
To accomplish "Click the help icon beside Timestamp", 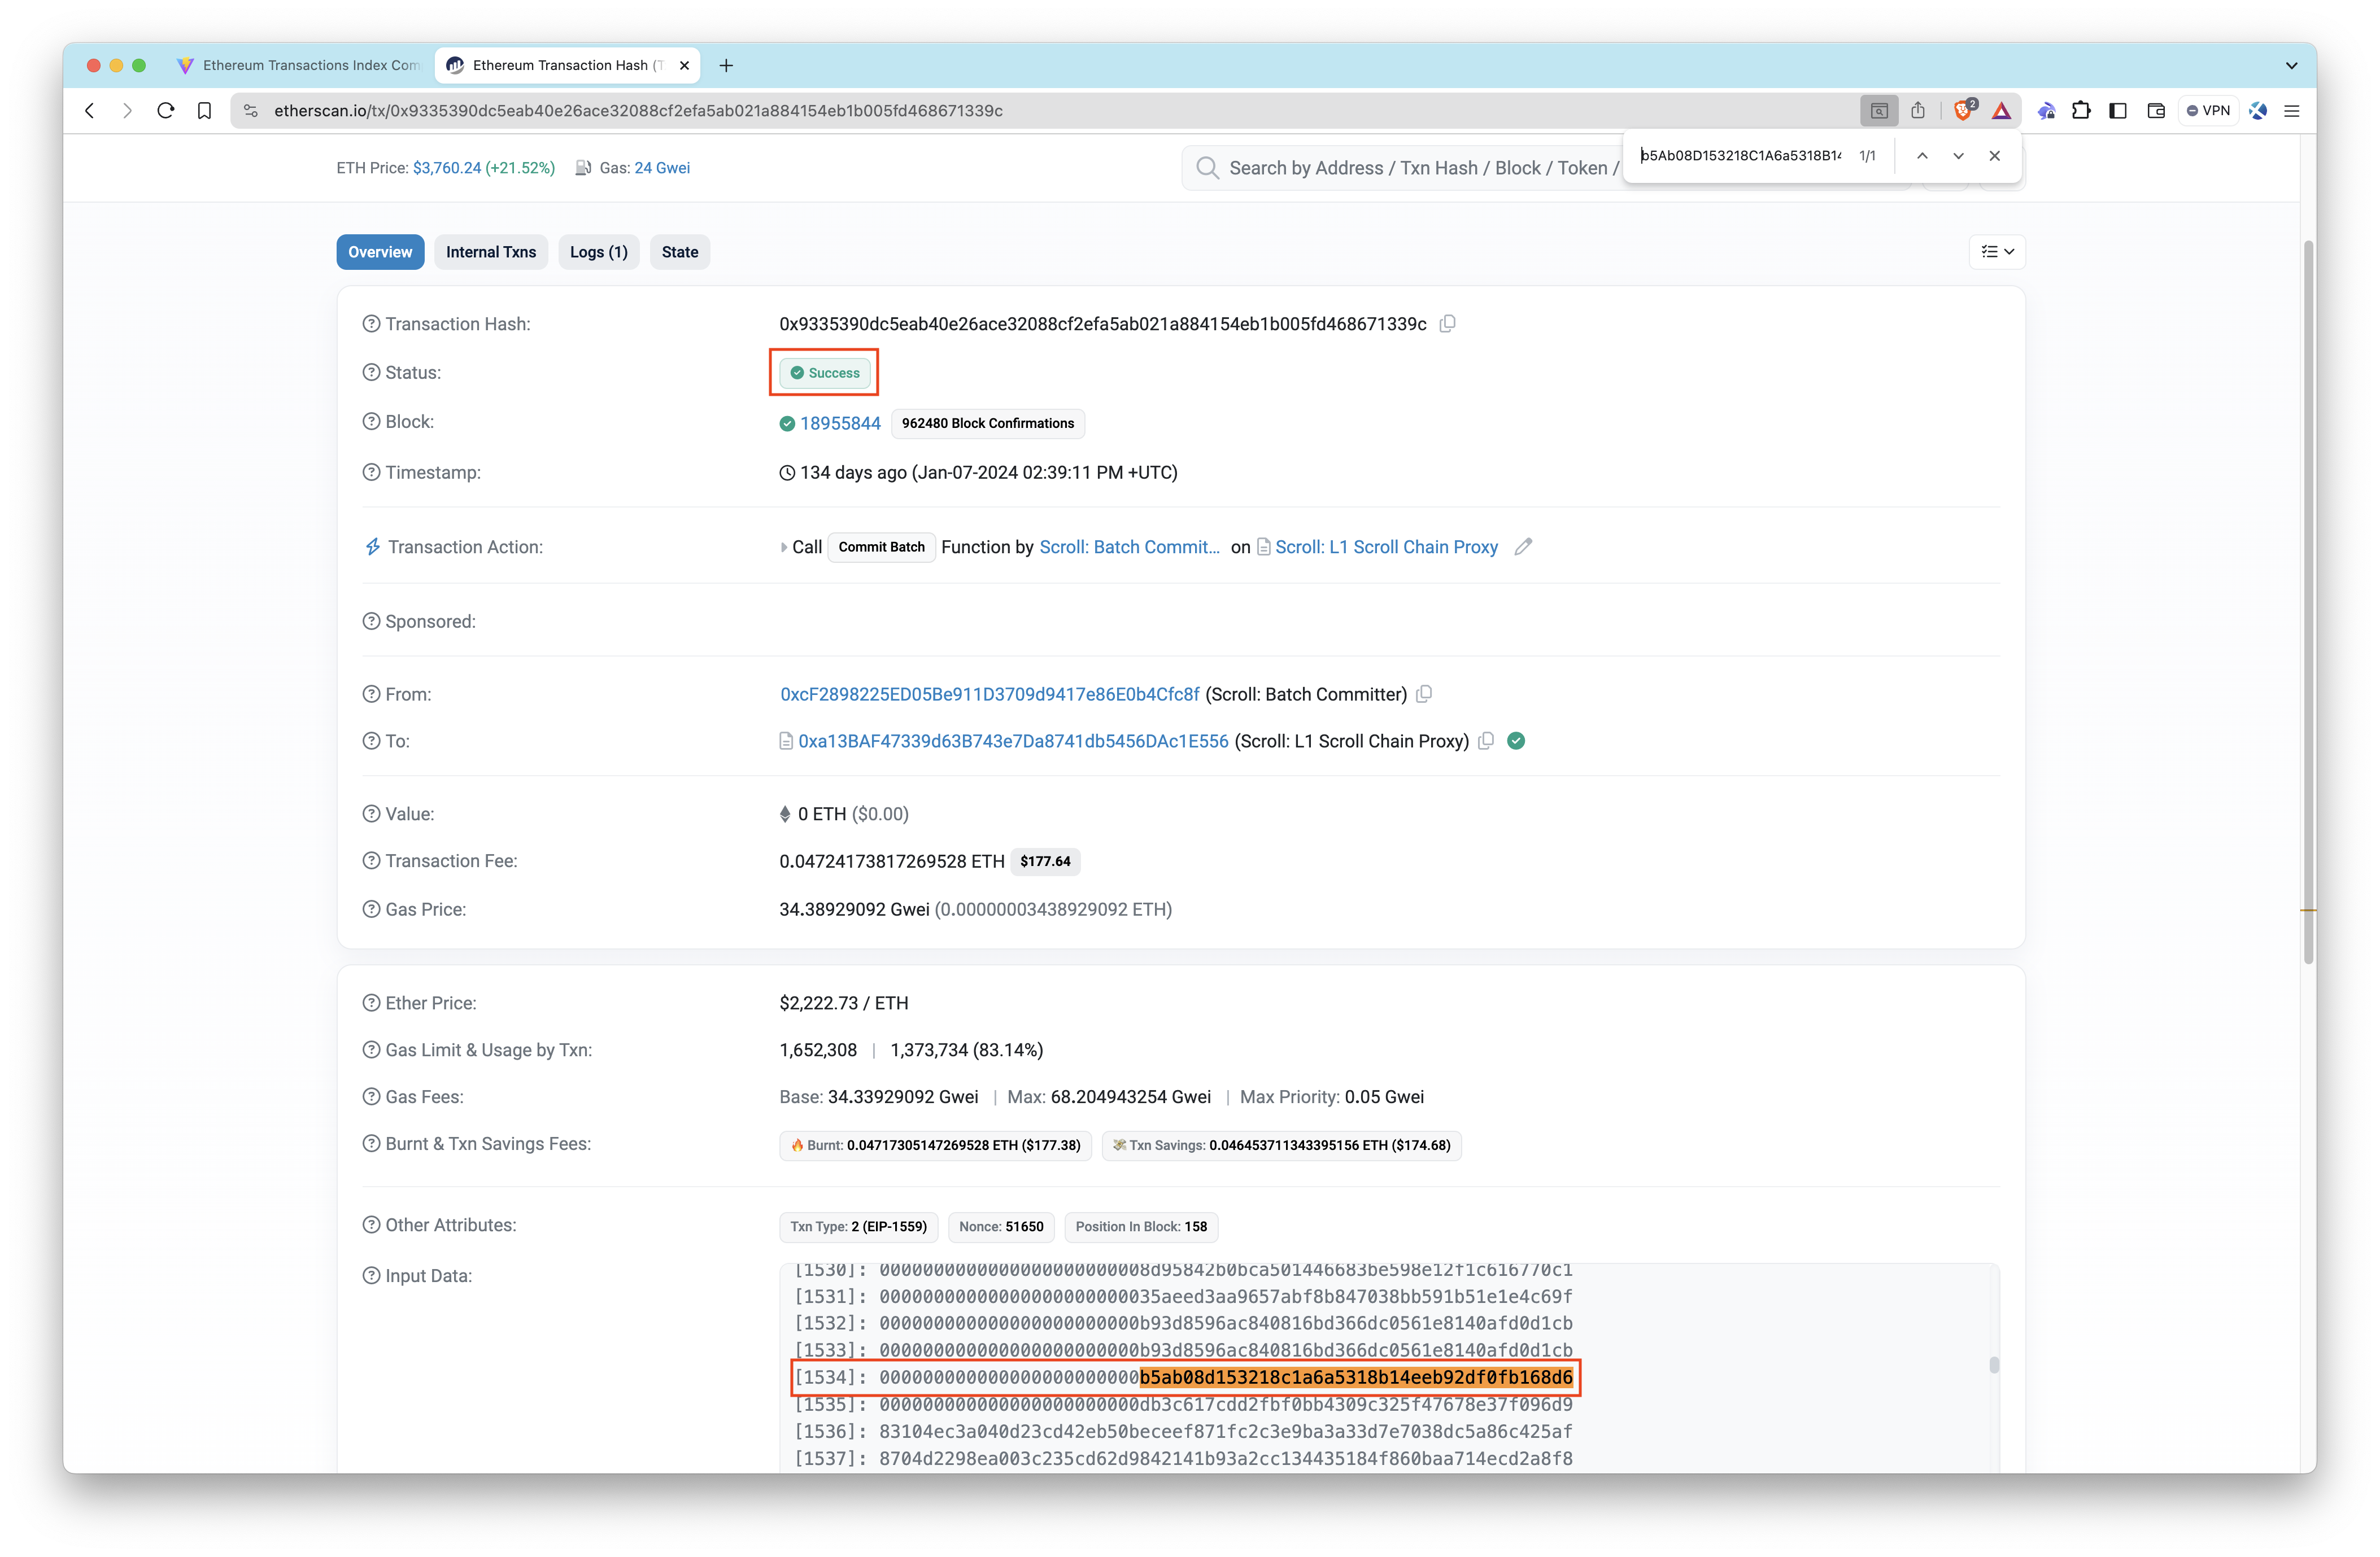I will click(371, 472).
